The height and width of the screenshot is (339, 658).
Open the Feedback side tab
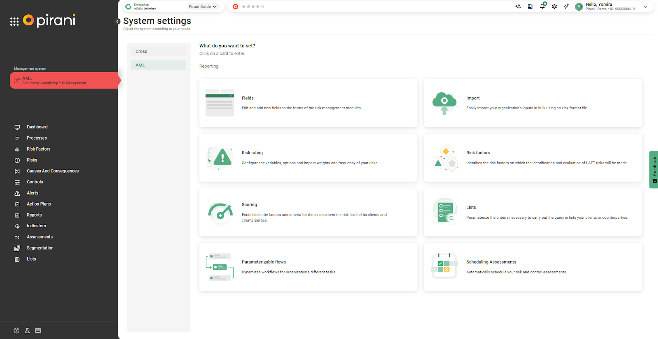(654, 169)
